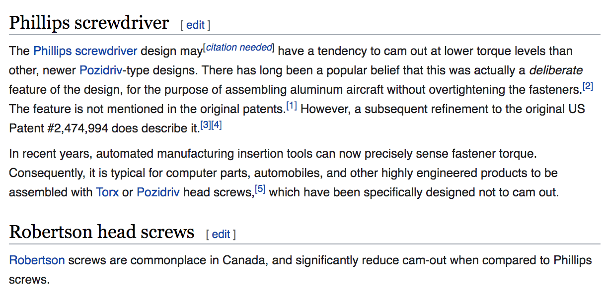Open the blue Phillips screwdriver article link
Screen dimensions: 603x299
tap(85, 51)
